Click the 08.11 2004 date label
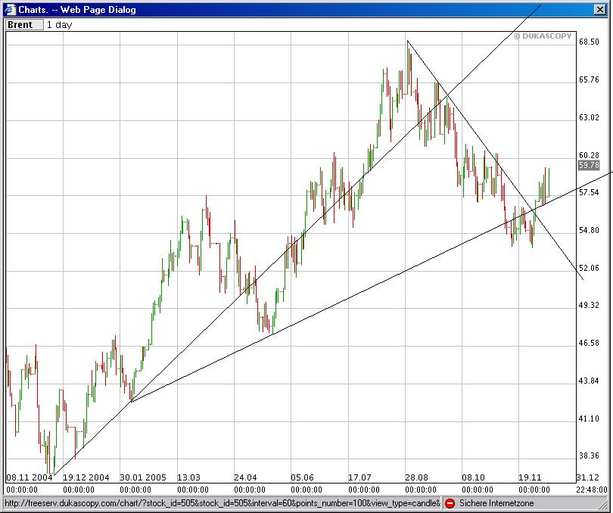This screenshot has height=513, width=613. pyautogui.click(x=30, y=477)
